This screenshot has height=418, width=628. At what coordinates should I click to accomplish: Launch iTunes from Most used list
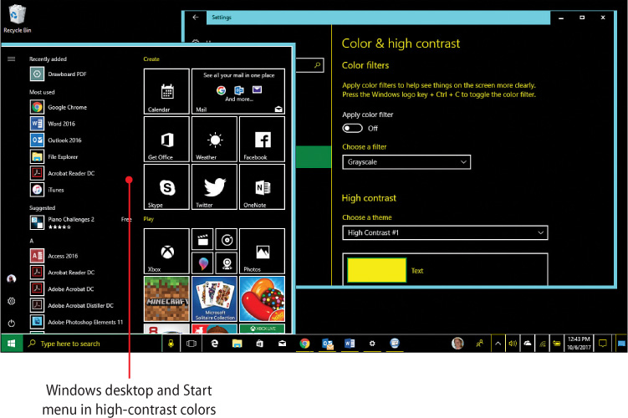[48, 190]
